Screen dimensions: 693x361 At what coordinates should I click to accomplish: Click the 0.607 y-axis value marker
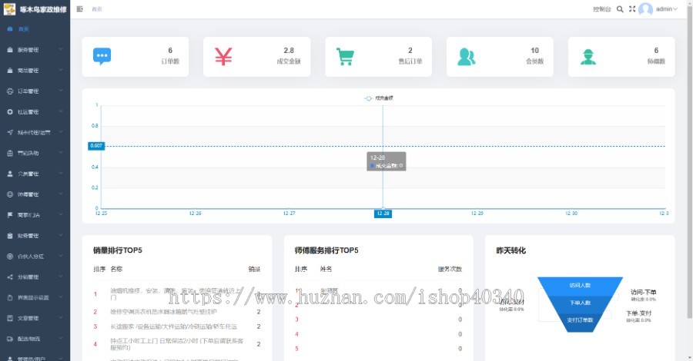click(x=96, y=145)
